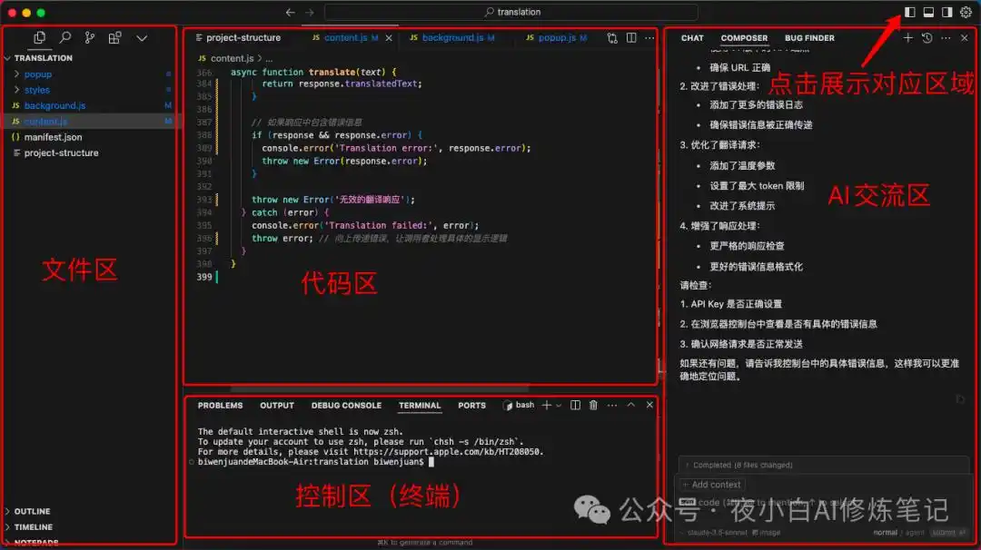This screenshot has width=981, height=550.
Task: Toggle the secondary sidebar visibility
Action: click(947, 12)
